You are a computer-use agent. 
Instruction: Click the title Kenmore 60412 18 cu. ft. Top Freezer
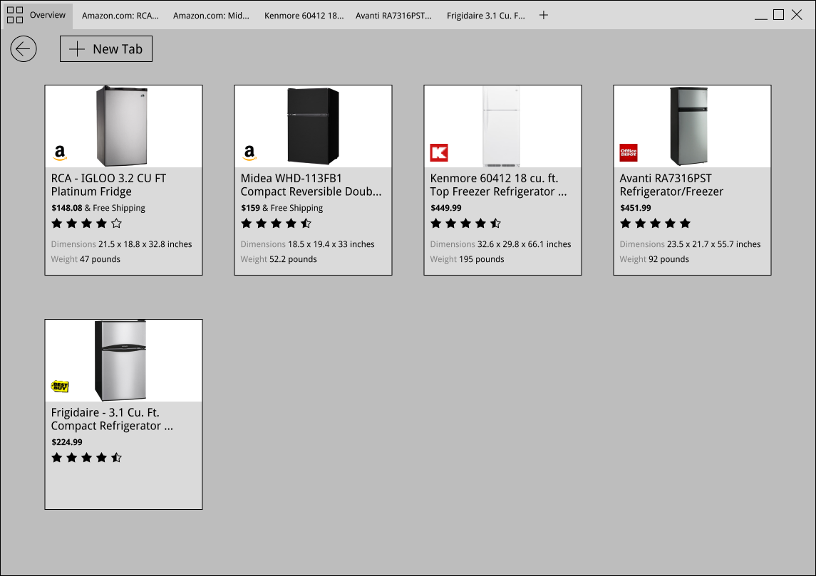click(x=498, y=185)
